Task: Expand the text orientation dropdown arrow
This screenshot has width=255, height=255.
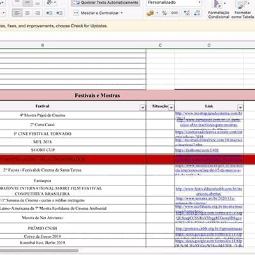Action: click(55, 3)
